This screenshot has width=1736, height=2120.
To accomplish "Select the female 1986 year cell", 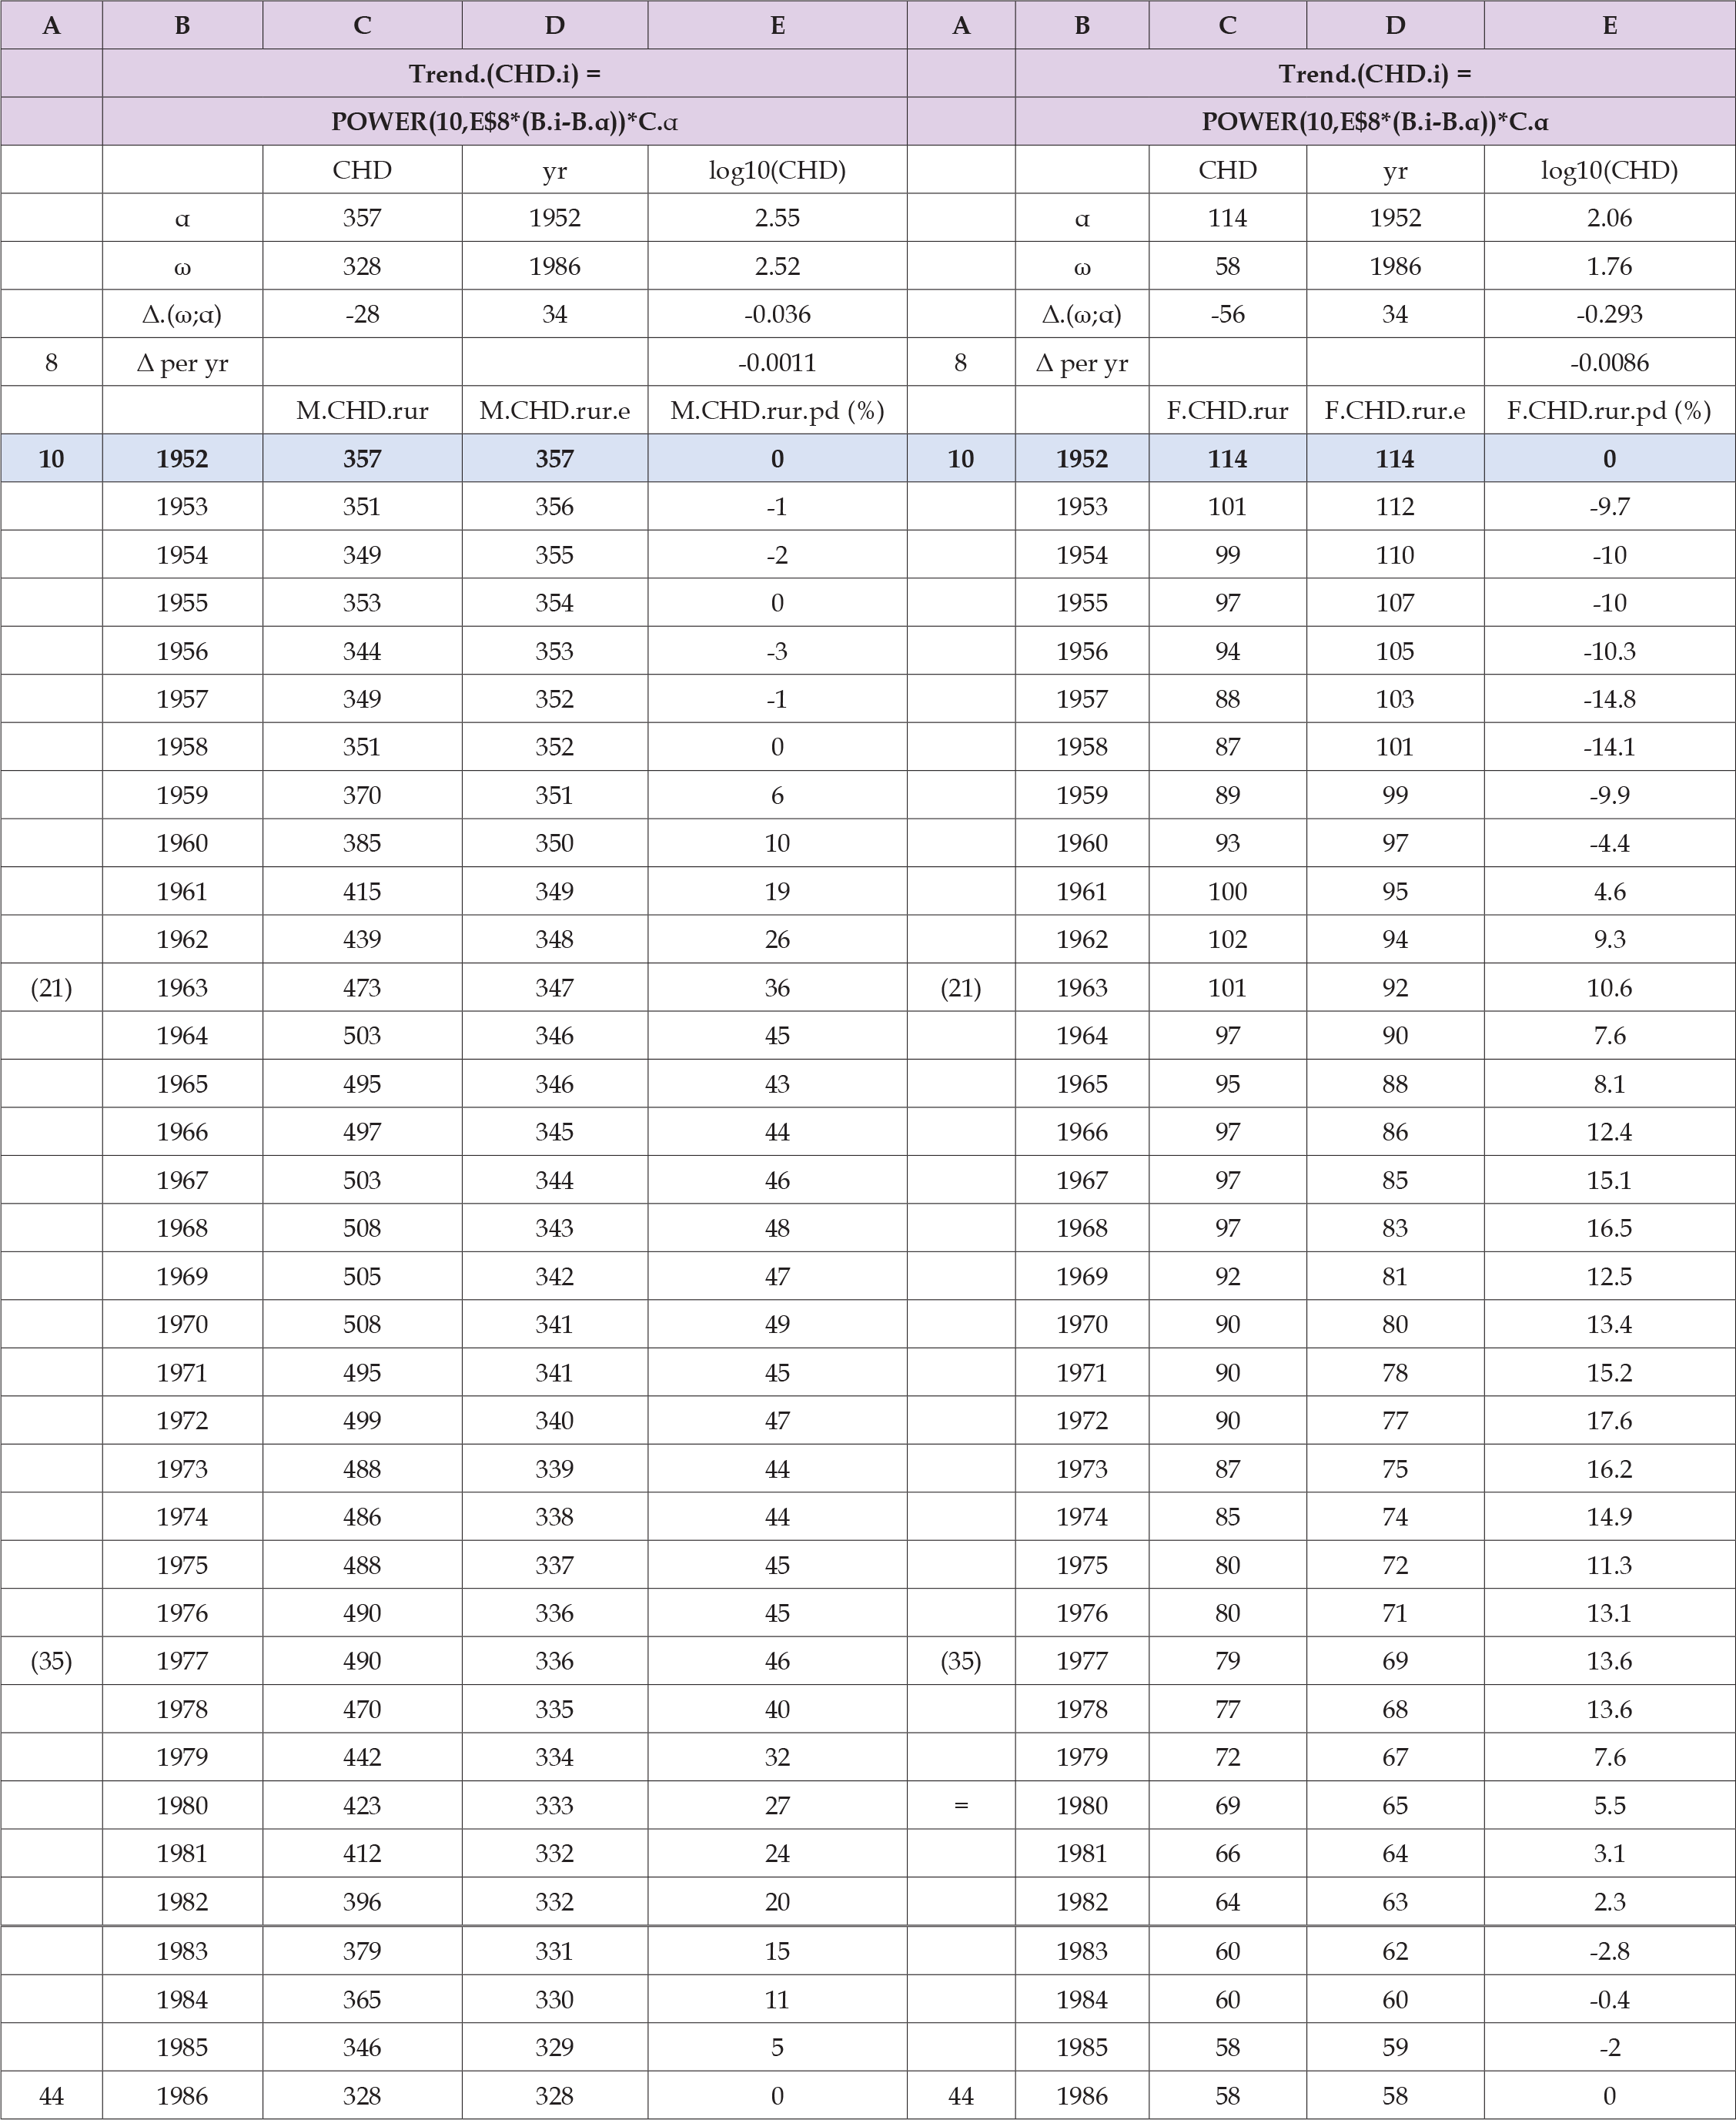I will (1082, 2095).
